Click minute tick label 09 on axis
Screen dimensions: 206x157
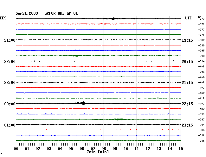115,149
